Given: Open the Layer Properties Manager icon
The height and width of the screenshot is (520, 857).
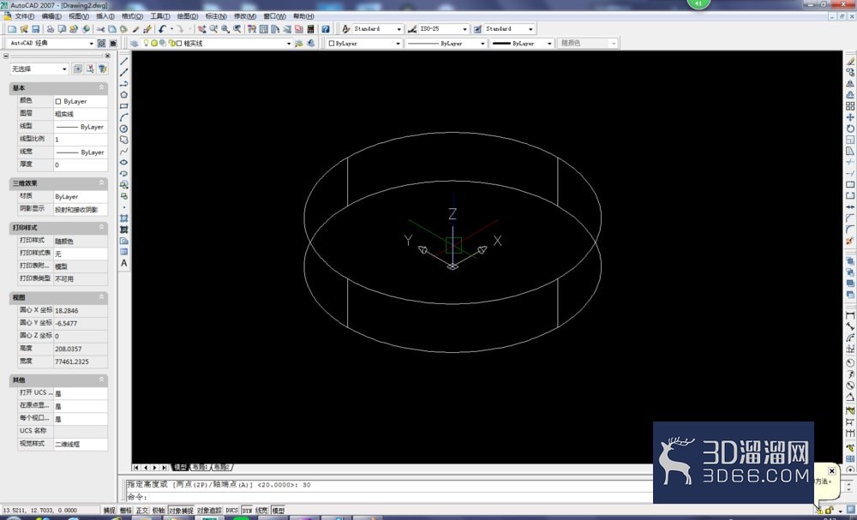Looking at the screenshot, I should tap(135, 43).
